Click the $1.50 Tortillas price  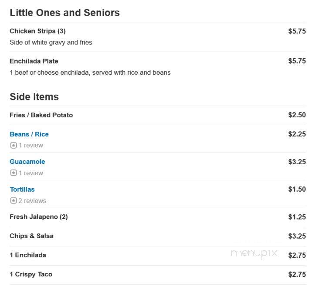point(297,189)
